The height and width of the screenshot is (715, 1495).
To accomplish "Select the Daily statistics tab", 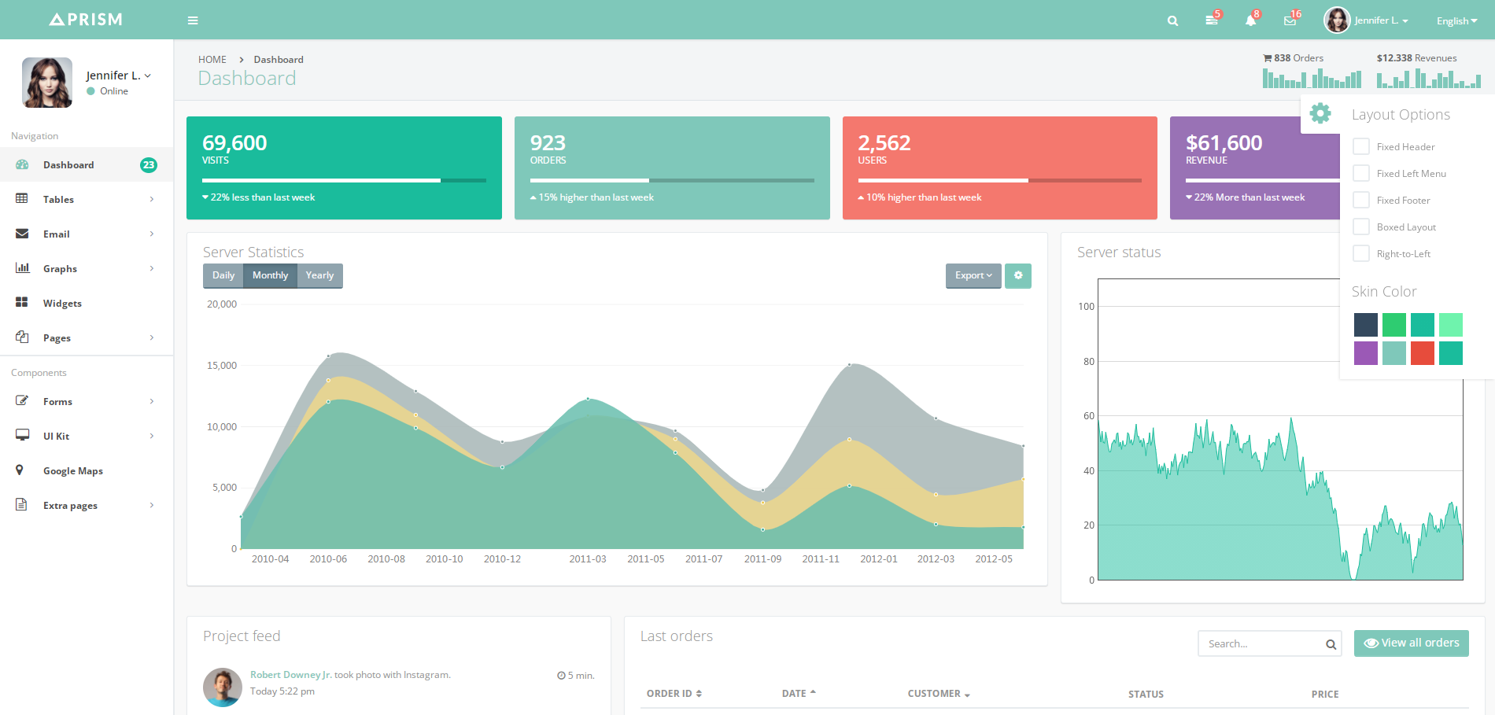I will click(223, 276).
